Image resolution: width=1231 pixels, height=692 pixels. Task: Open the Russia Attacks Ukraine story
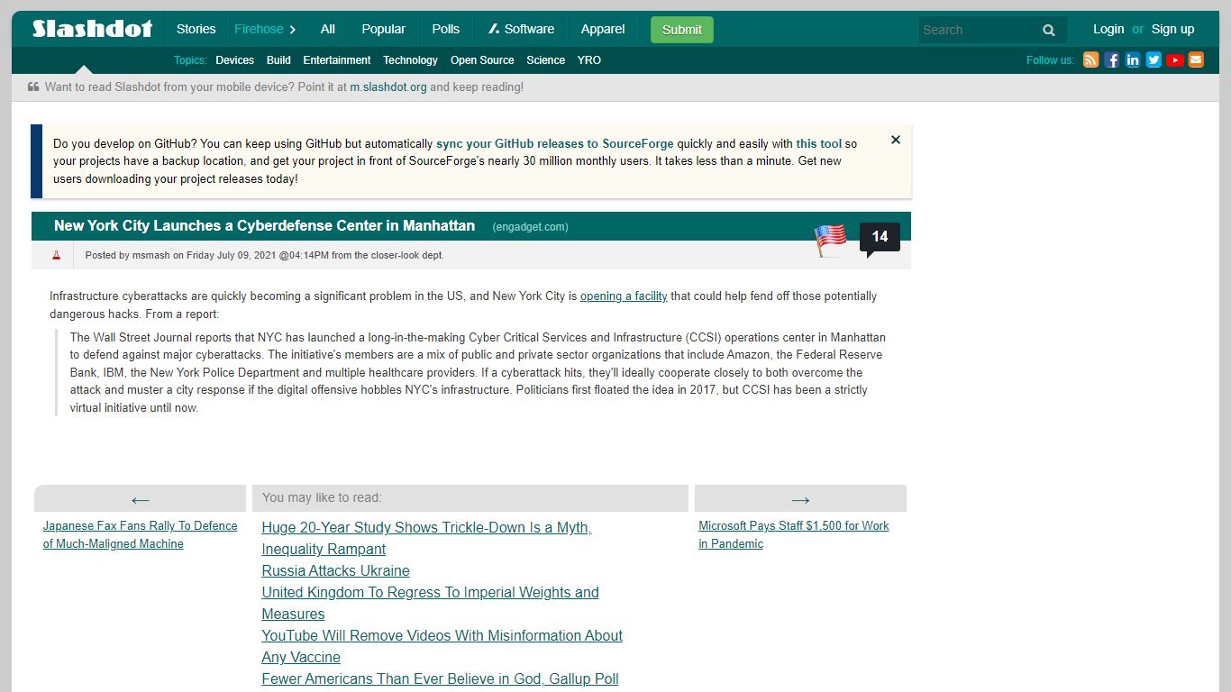[335, 570]
